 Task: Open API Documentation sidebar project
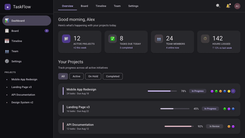click(x=23, y=95)
